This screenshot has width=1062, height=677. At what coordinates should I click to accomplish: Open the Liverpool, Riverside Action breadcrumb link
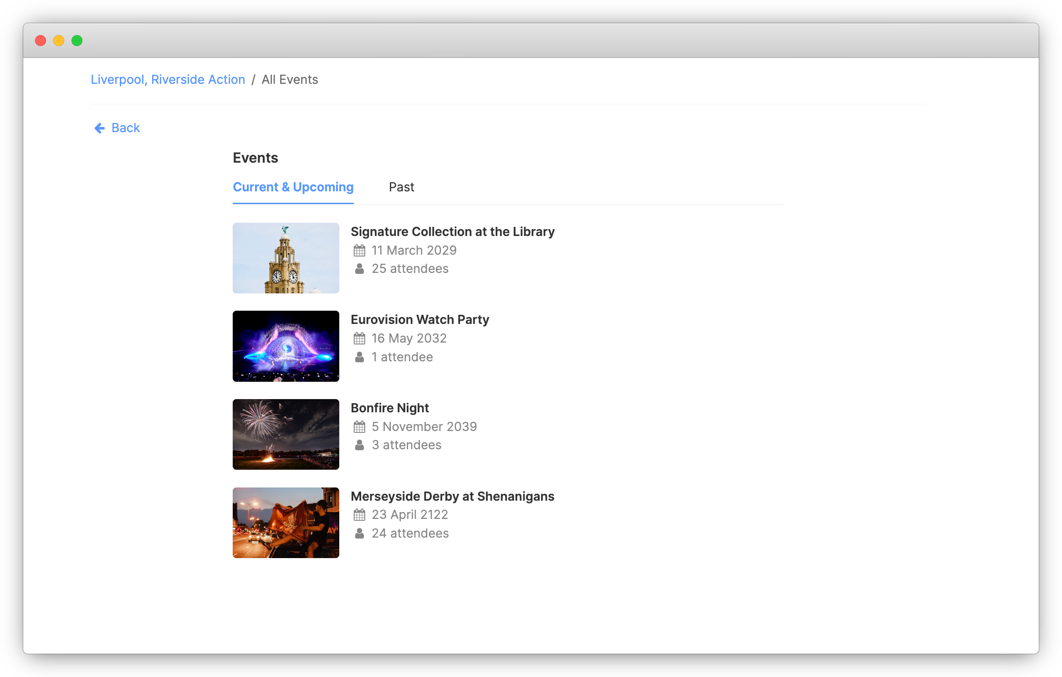[168, 79]
